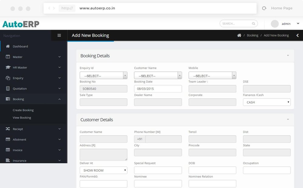Click the Reciept shuffle icon
This screenshot has height=188, width=303.
[x=8, y=129]
